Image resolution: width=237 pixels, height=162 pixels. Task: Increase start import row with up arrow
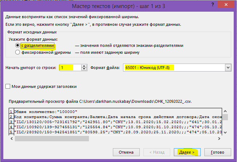coord(84,66)
